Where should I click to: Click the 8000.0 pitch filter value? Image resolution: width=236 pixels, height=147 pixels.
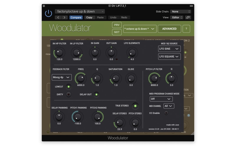(x=154, y=85)
